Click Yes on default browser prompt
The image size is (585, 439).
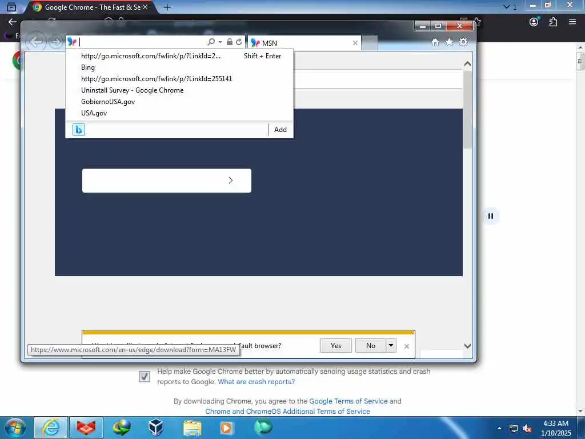[x=336, y=346]
